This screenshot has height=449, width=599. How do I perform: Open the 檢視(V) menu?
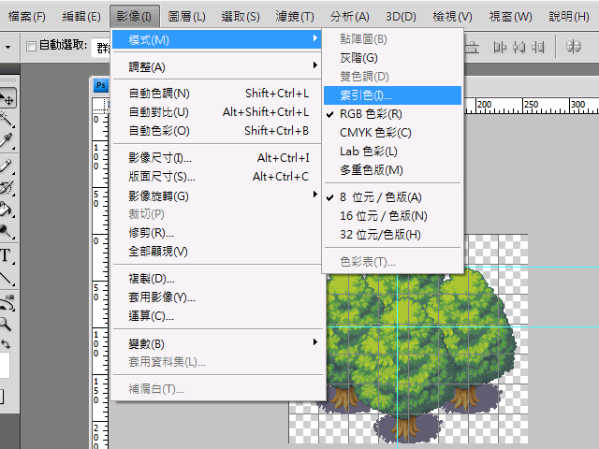click(452, 17)
